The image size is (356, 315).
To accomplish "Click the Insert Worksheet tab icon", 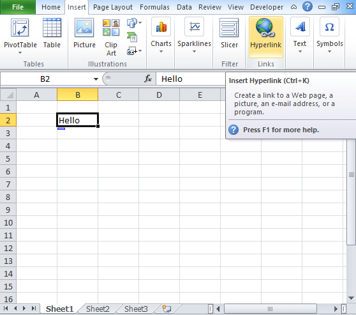I will 167,309.
